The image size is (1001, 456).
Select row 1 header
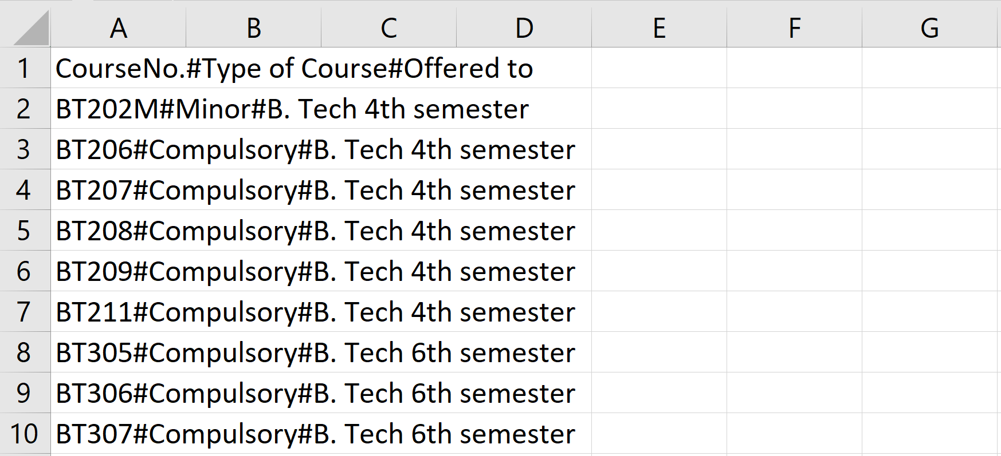click(25, 68)
